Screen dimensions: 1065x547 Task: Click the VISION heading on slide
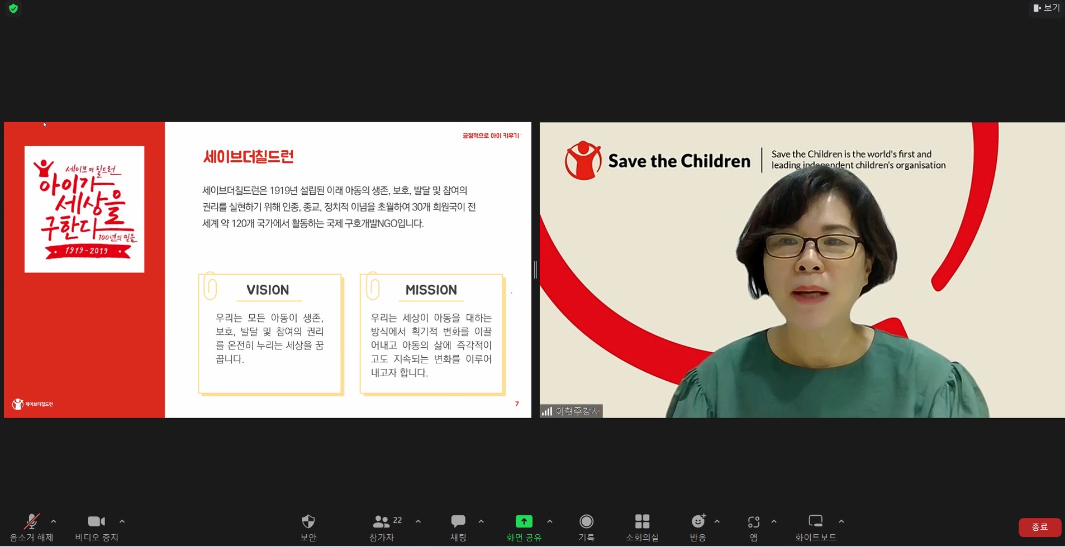[x=268, y=290]
